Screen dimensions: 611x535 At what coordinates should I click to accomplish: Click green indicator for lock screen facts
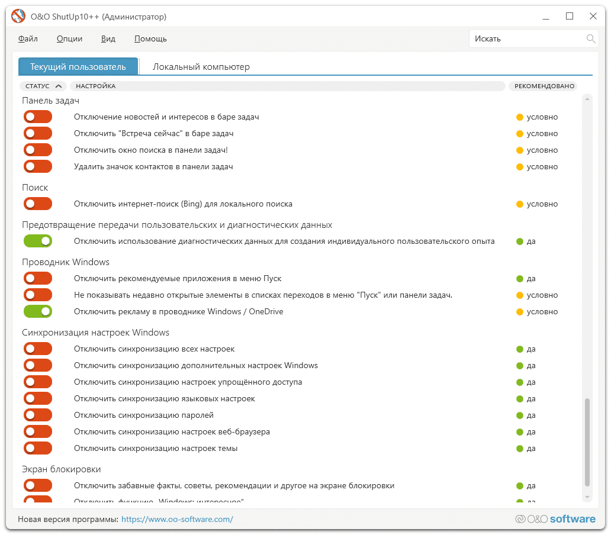click(520, 486)
